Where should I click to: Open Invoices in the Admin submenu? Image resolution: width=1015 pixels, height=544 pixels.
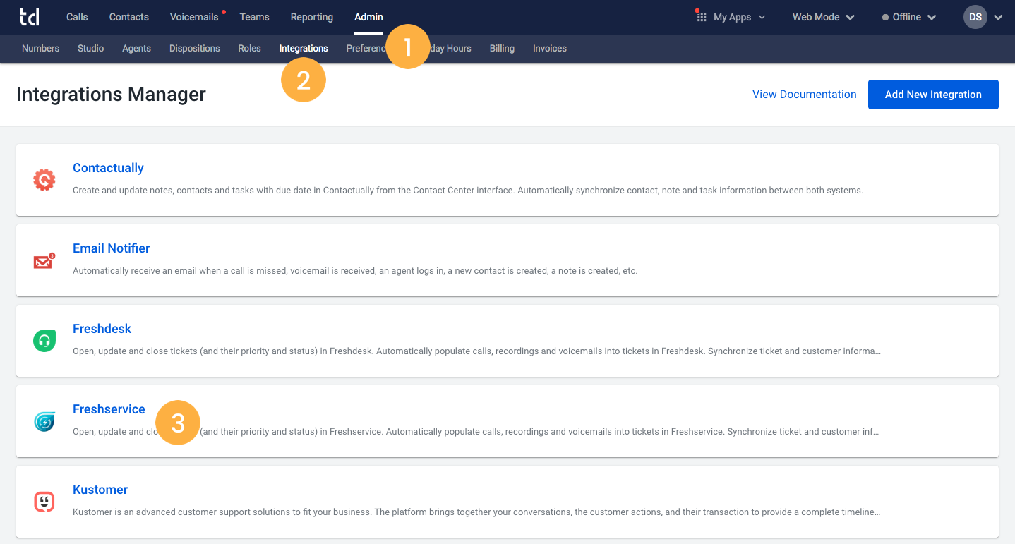549,48
